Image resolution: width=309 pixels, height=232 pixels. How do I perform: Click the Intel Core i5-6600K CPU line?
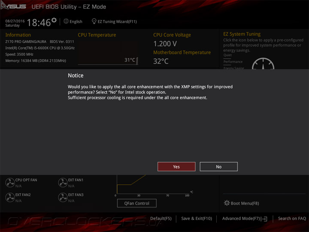point(40,48)
